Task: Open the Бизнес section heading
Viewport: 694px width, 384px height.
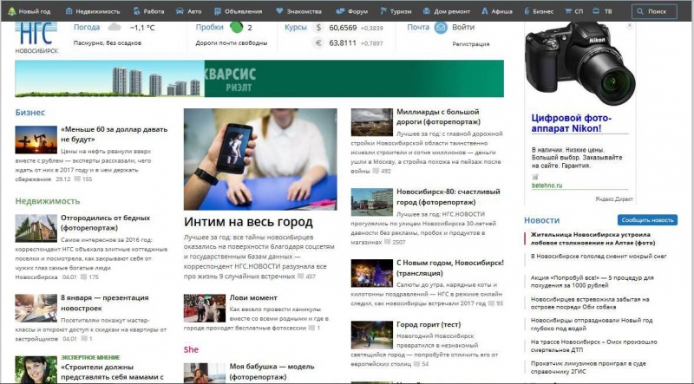Action: 29,112
